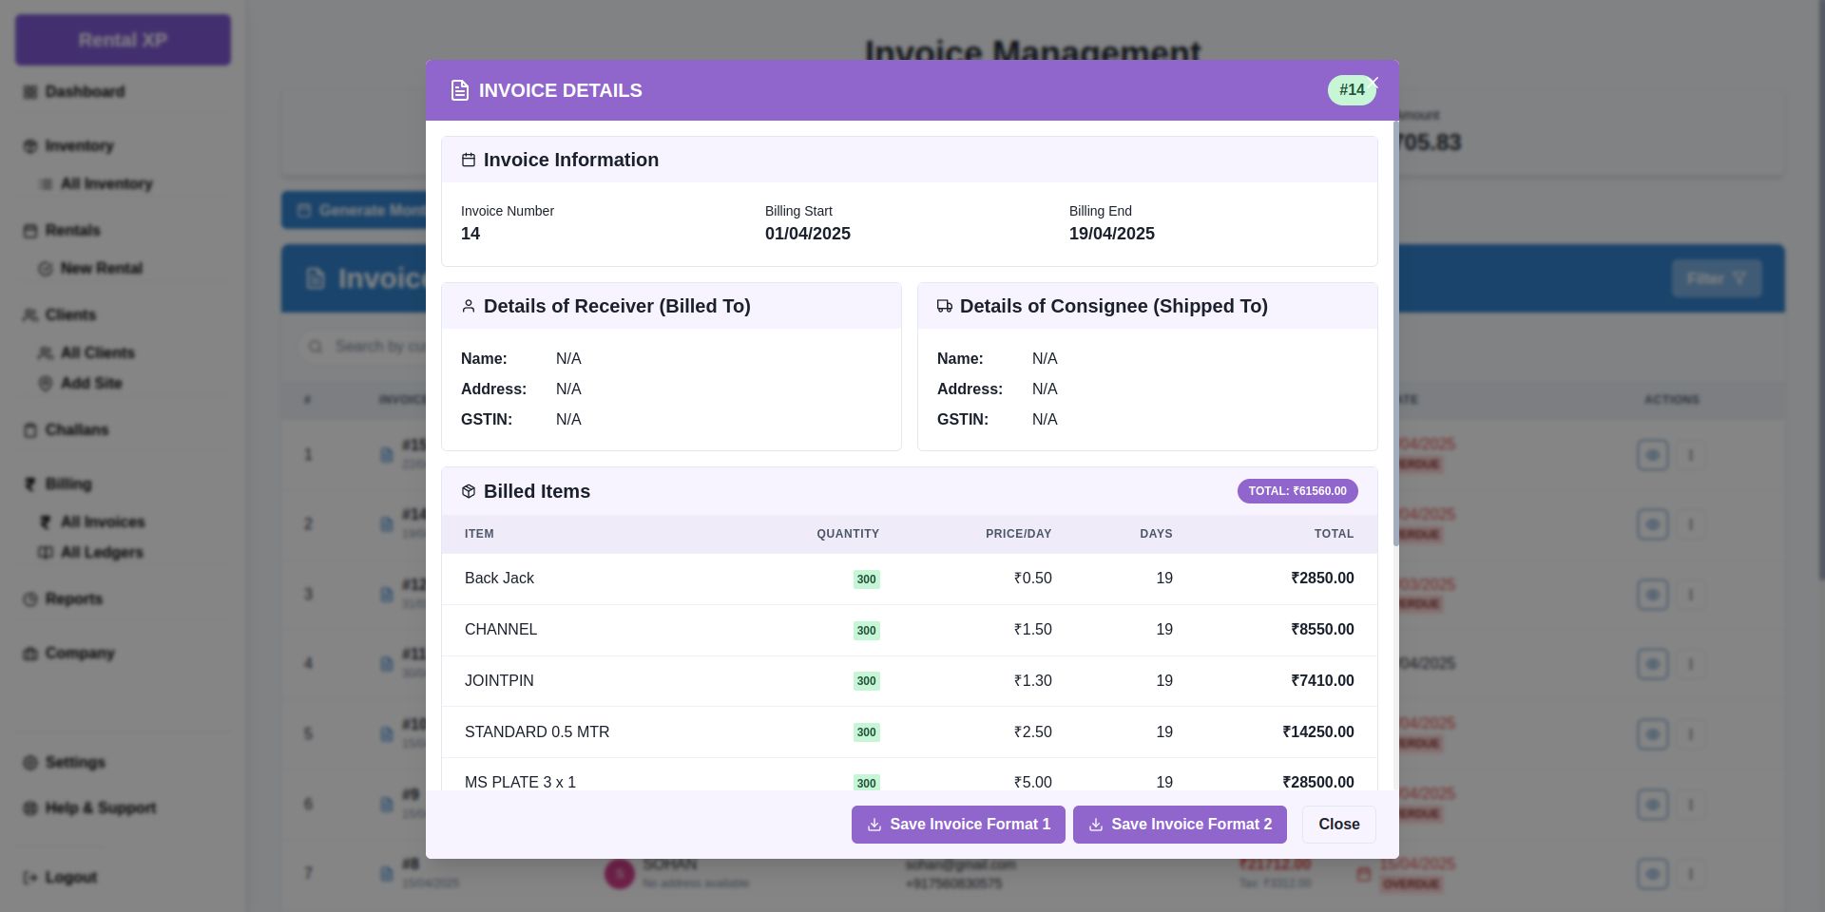1825x912 pixels.
Task: Click the truck icon in Details of Consignee
Action: pos(945,307)
